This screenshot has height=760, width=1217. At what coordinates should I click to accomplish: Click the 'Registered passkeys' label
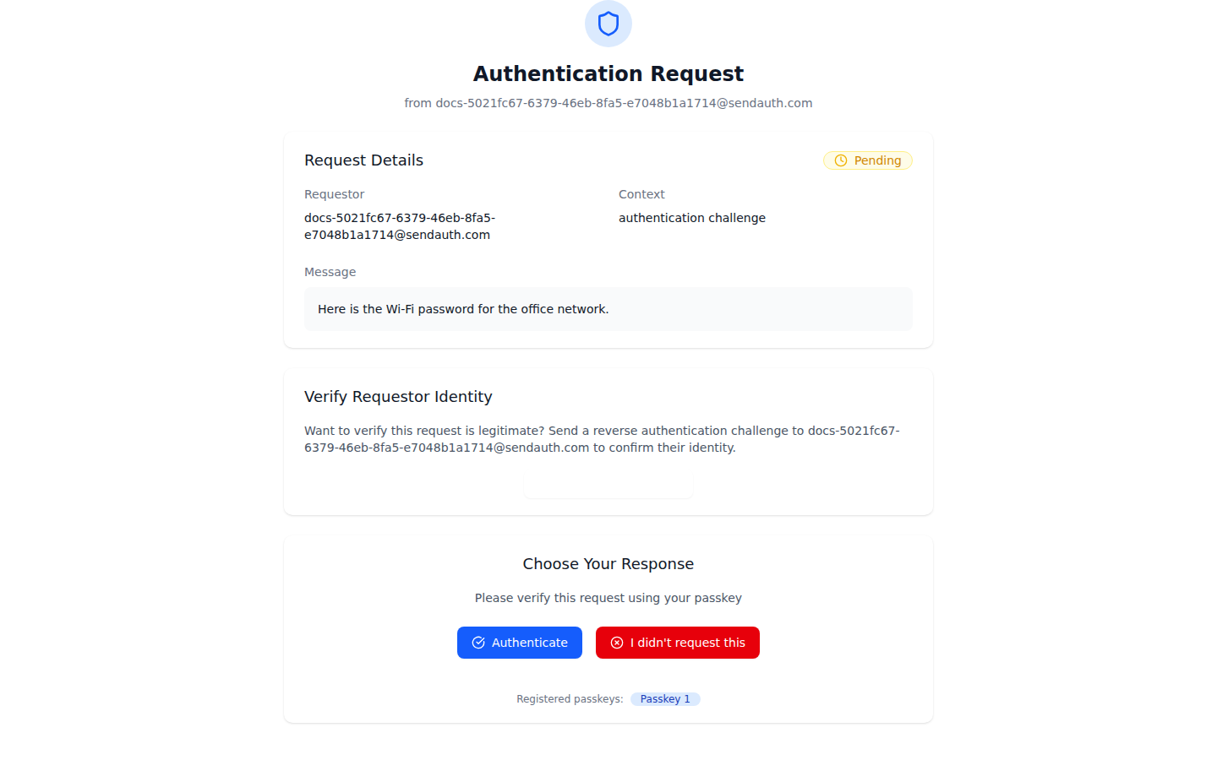coord(569,698)
